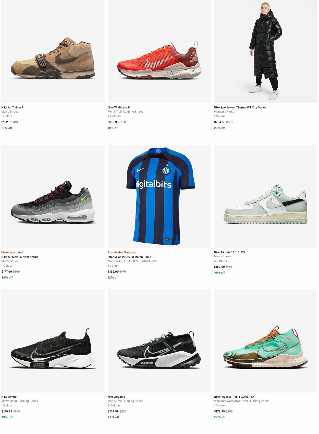Click the $189.99 sale price under Nike Tempo
The width and height of the screenshot is (319, 434).
point(8,411)
